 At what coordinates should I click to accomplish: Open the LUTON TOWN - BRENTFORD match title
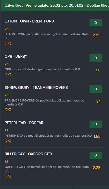tap(29, 21)
